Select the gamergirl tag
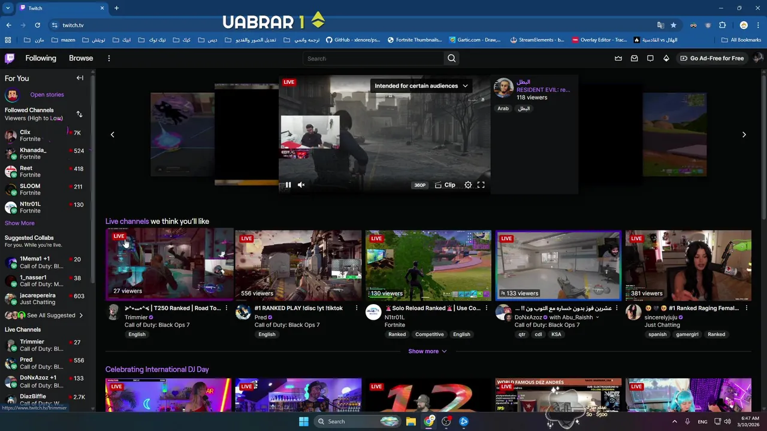767x431 pixels. [x=687, y=335]
